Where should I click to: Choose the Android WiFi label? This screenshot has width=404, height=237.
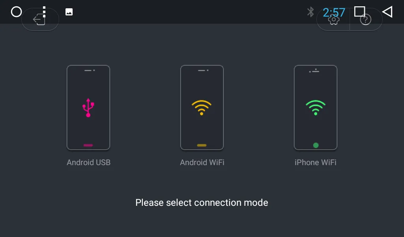coord(202,162)
